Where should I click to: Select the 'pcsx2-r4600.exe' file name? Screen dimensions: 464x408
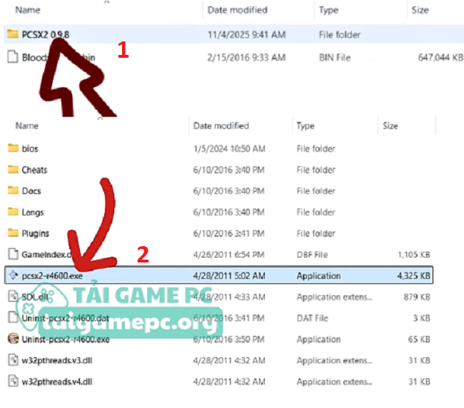pos(52,275)
